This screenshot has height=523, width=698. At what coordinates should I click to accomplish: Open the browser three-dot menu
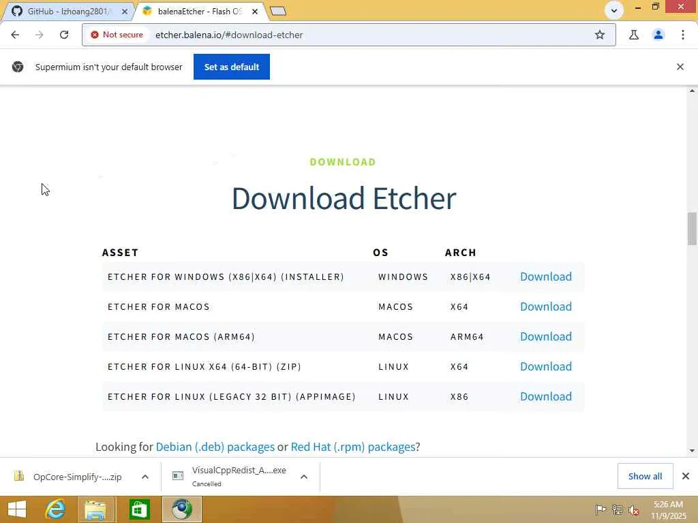(x=683, y=35)
